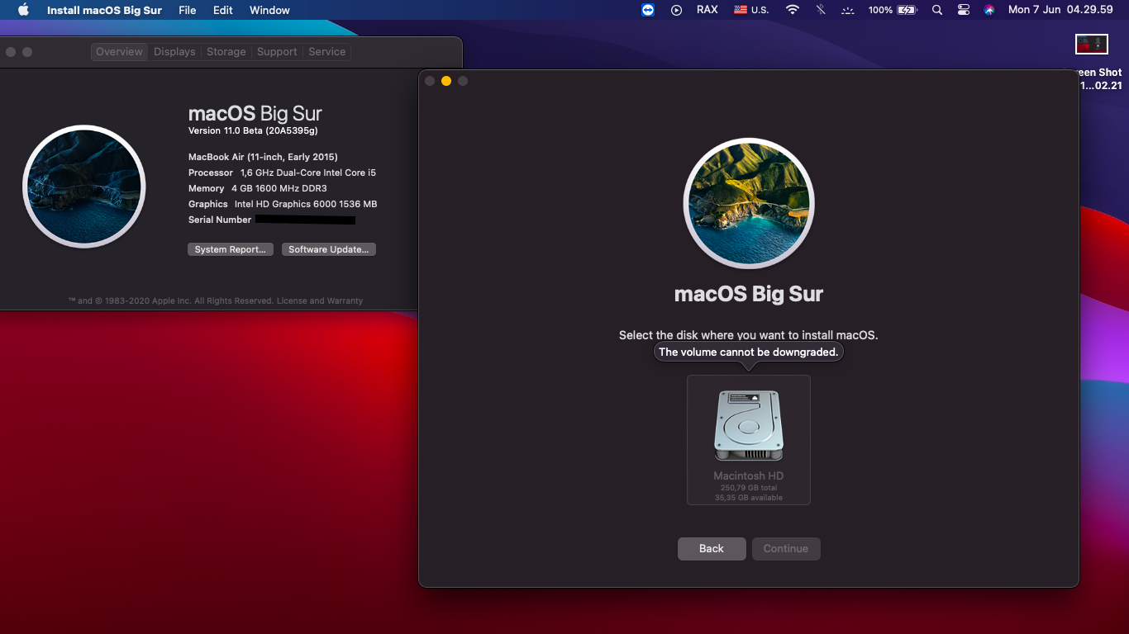Click the Continue button in installer

(x=786, y=549)
